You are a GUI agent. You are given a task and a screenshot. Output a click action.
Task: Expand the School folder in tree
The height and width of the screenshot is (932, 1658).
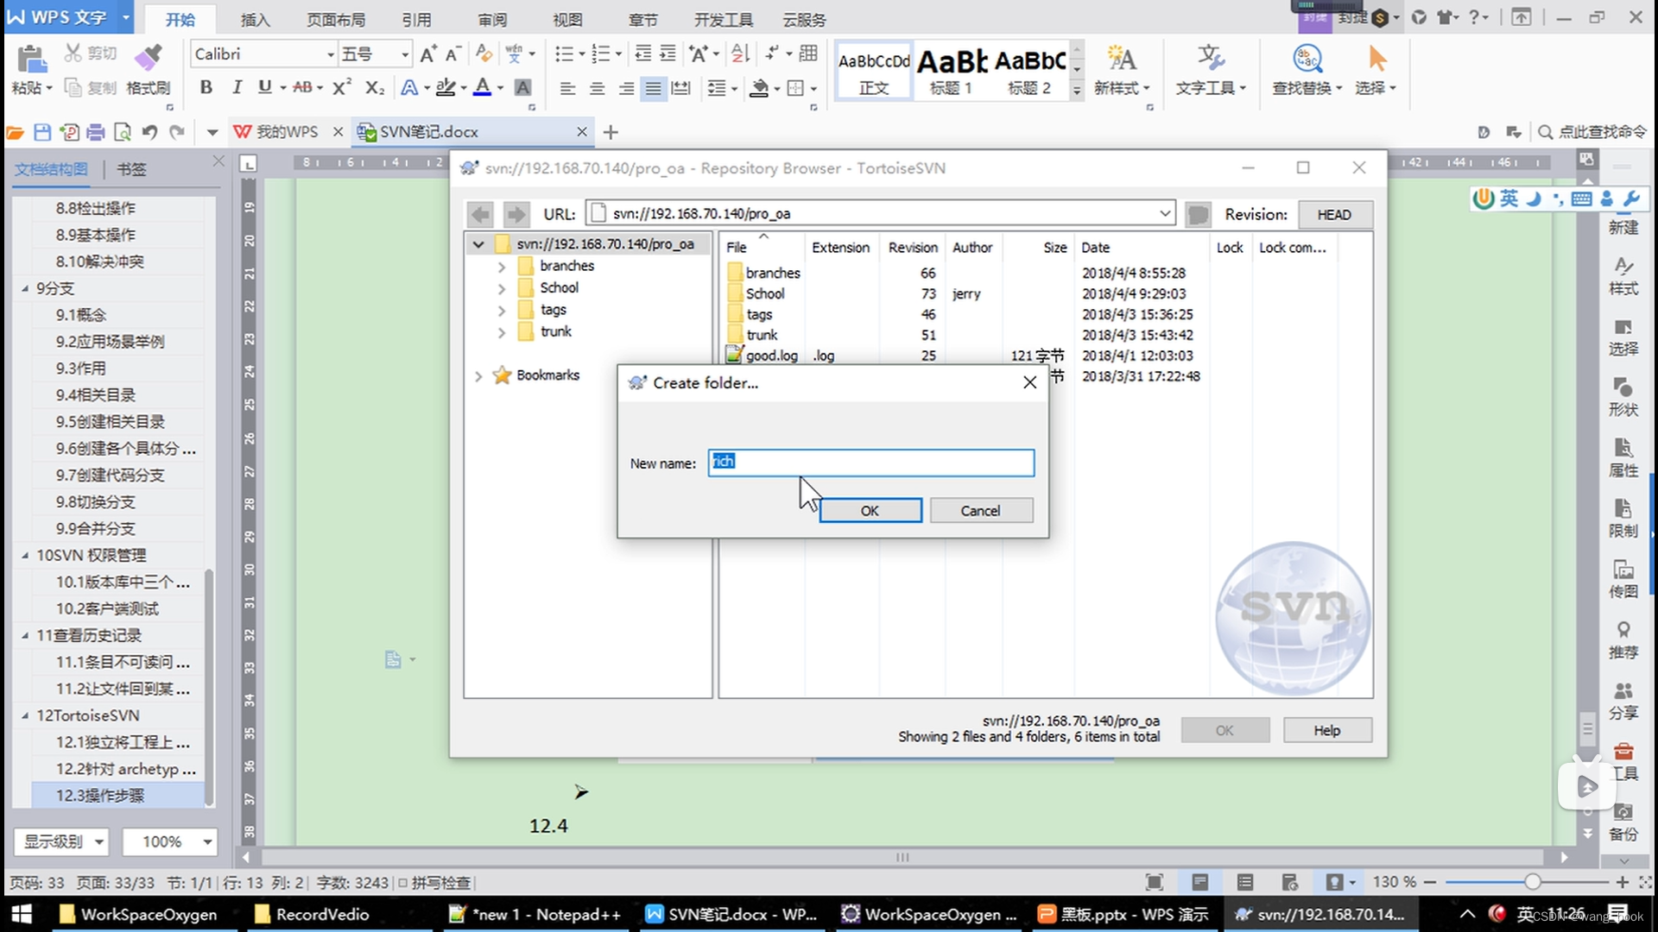503,287
